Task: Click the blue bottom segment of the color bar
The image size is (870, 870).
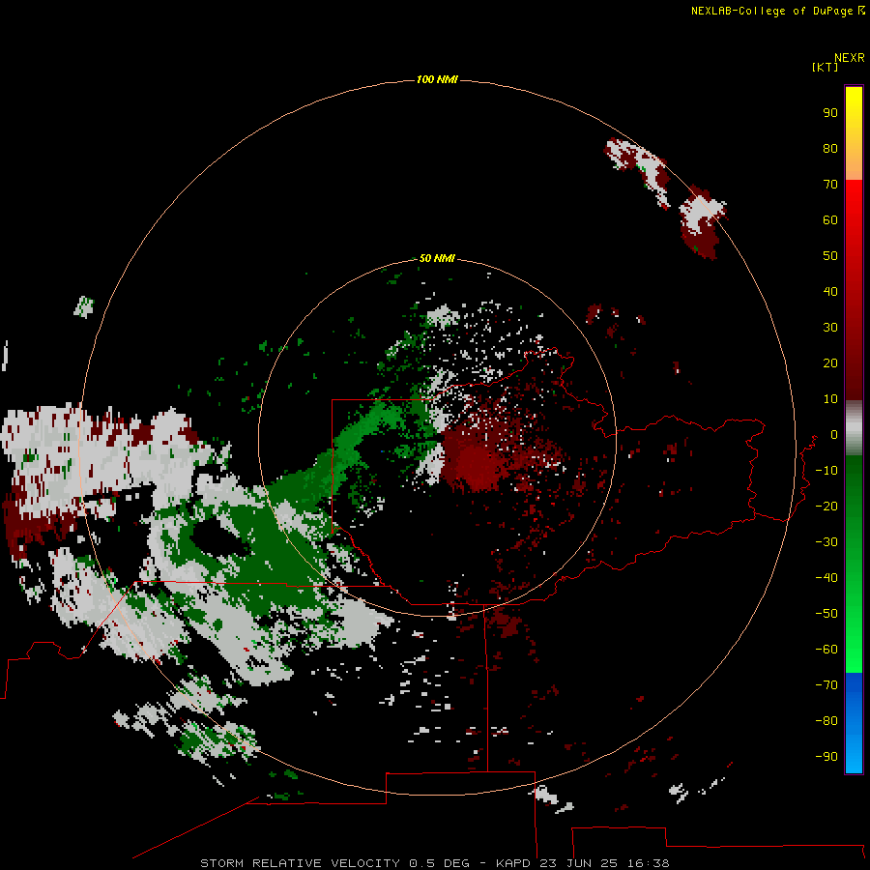Action: (854, 722)
